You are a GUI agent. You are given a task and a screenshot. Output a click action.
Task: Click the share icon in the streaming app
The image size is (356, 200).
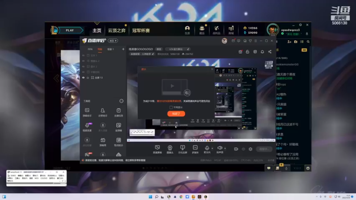click(270, 52)
